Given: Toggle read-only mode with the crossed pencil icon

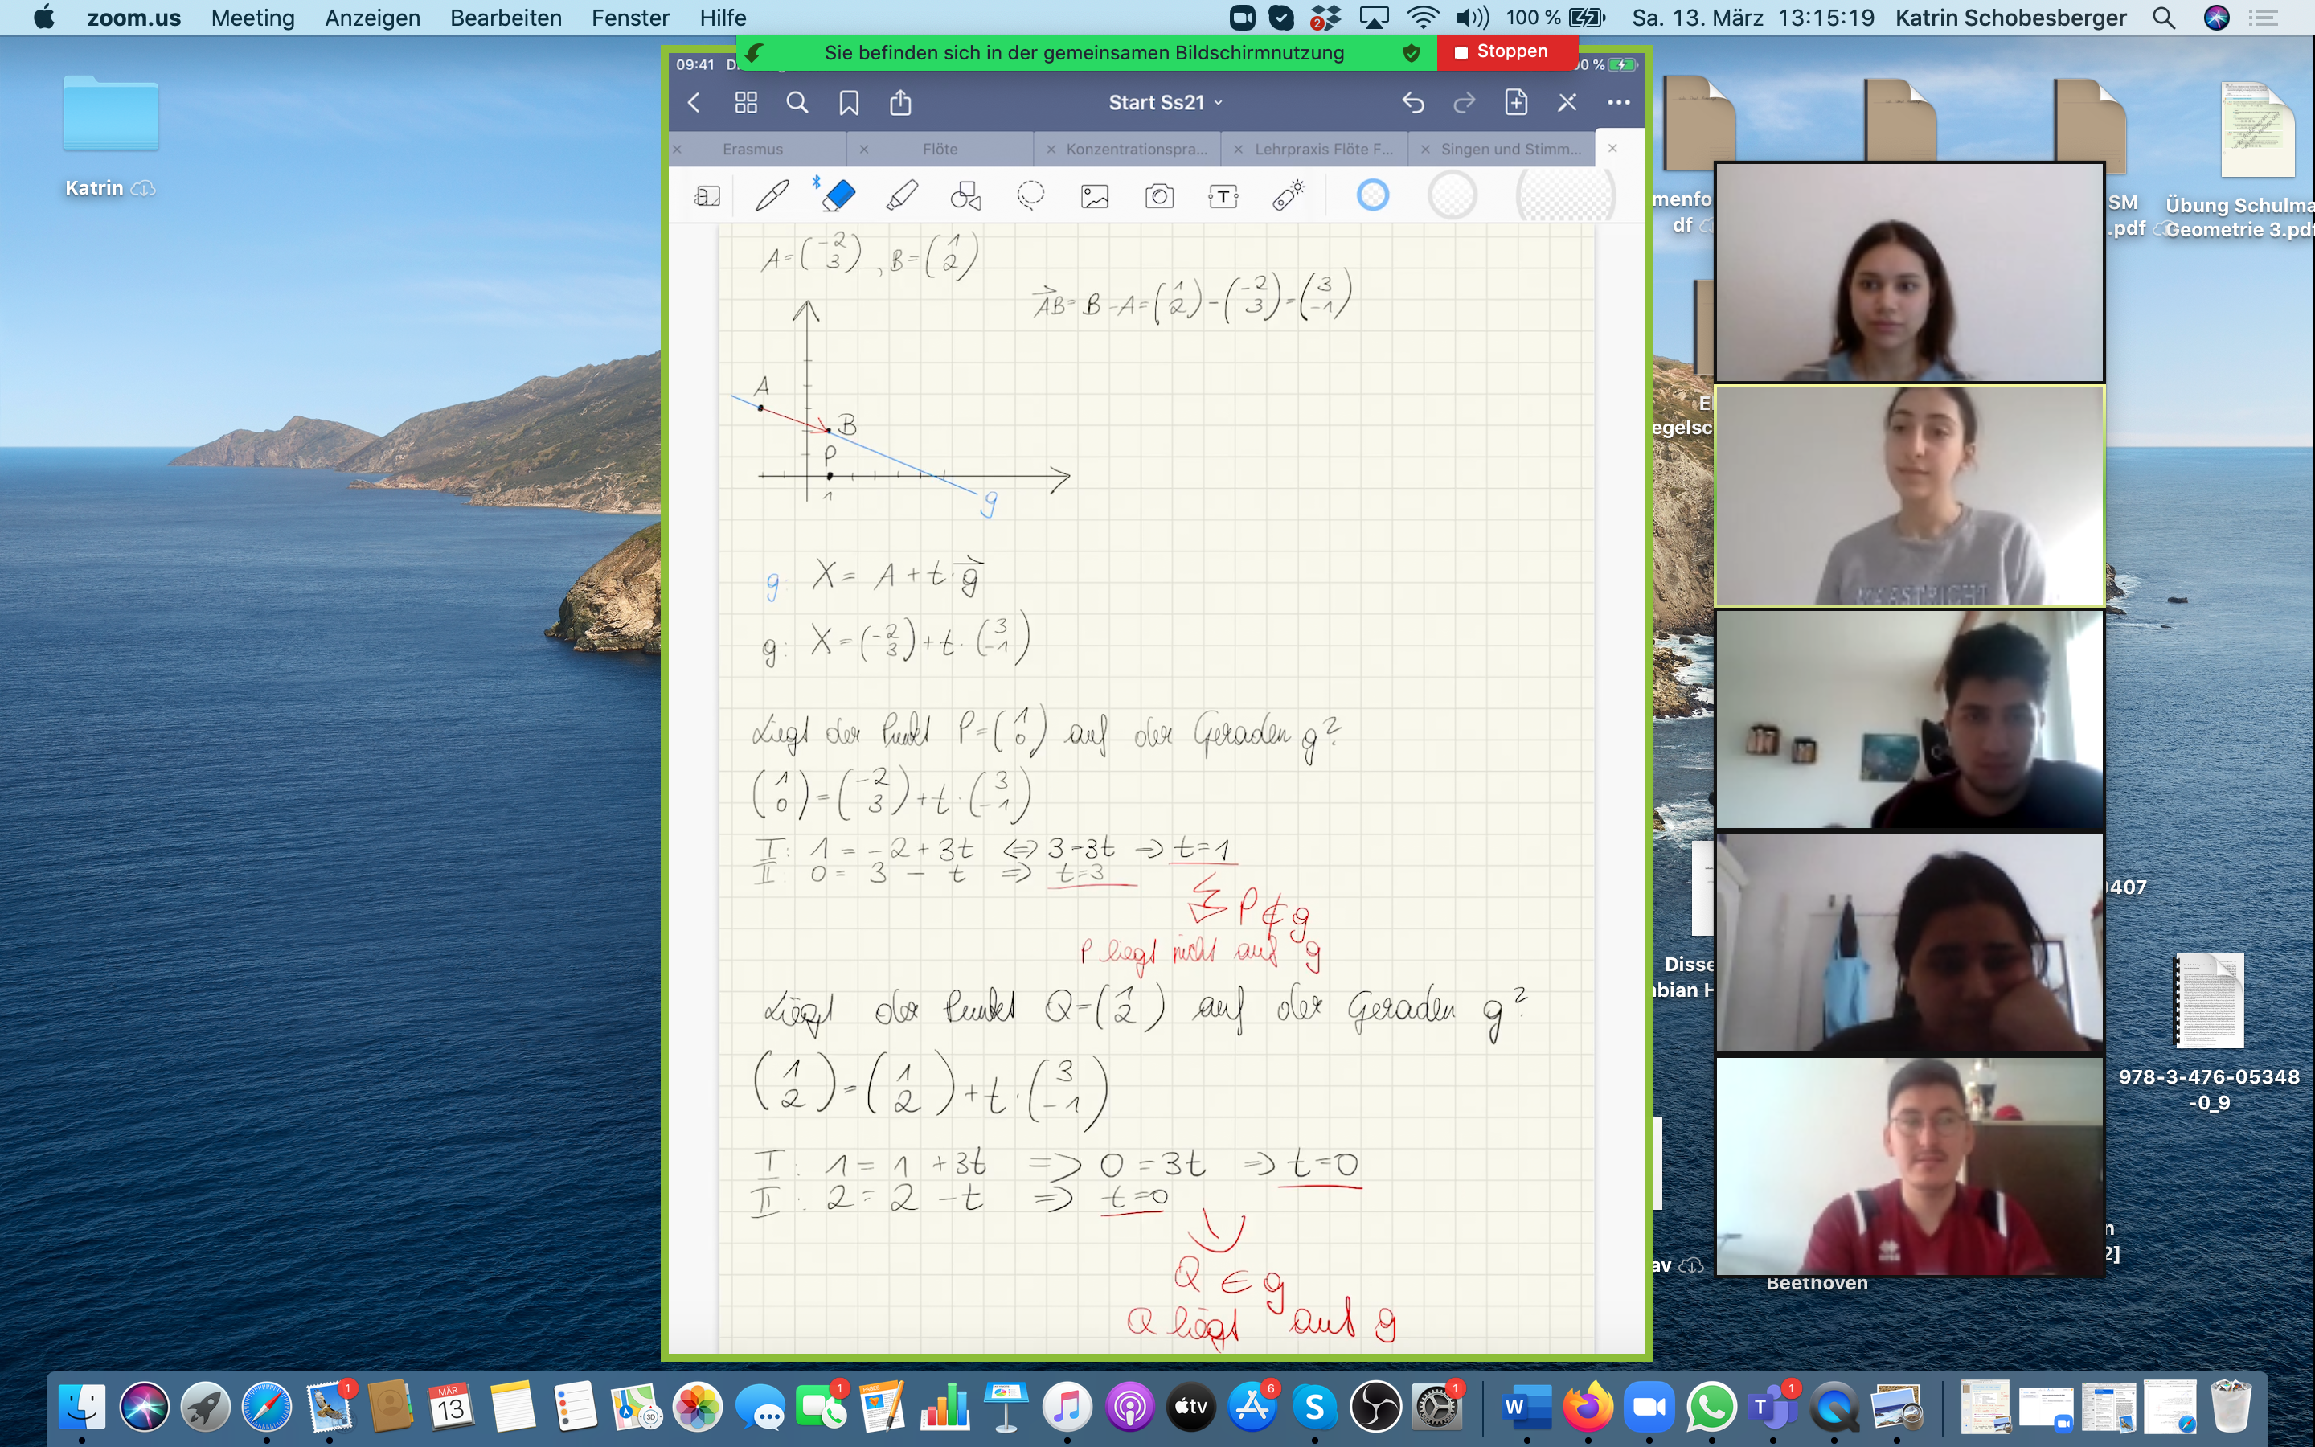Looking at the screenshot, I should pos(1567,102).
